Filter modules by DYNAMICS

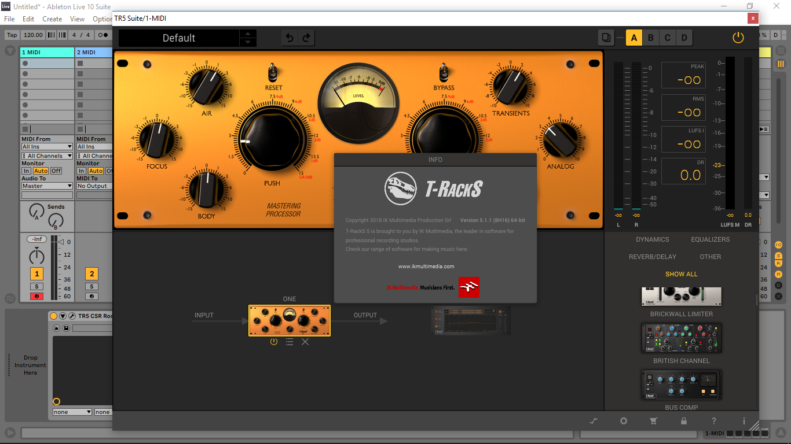pos(652,239)
